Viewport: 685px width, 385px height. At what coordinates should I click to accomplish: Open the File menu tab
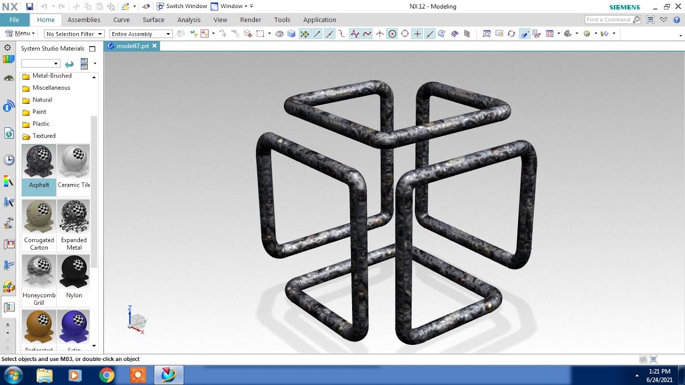(14, 20)
